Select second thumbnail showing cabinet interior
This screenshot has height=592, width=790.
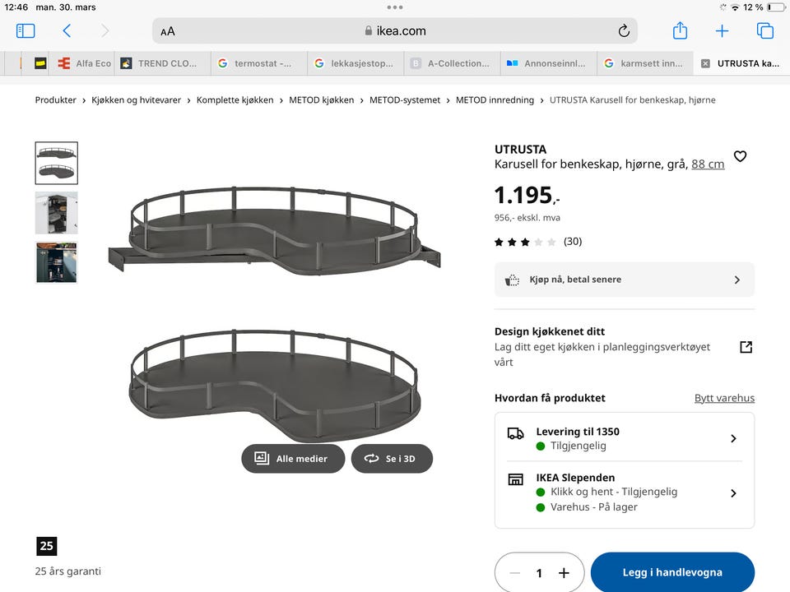tap(57, 212)
